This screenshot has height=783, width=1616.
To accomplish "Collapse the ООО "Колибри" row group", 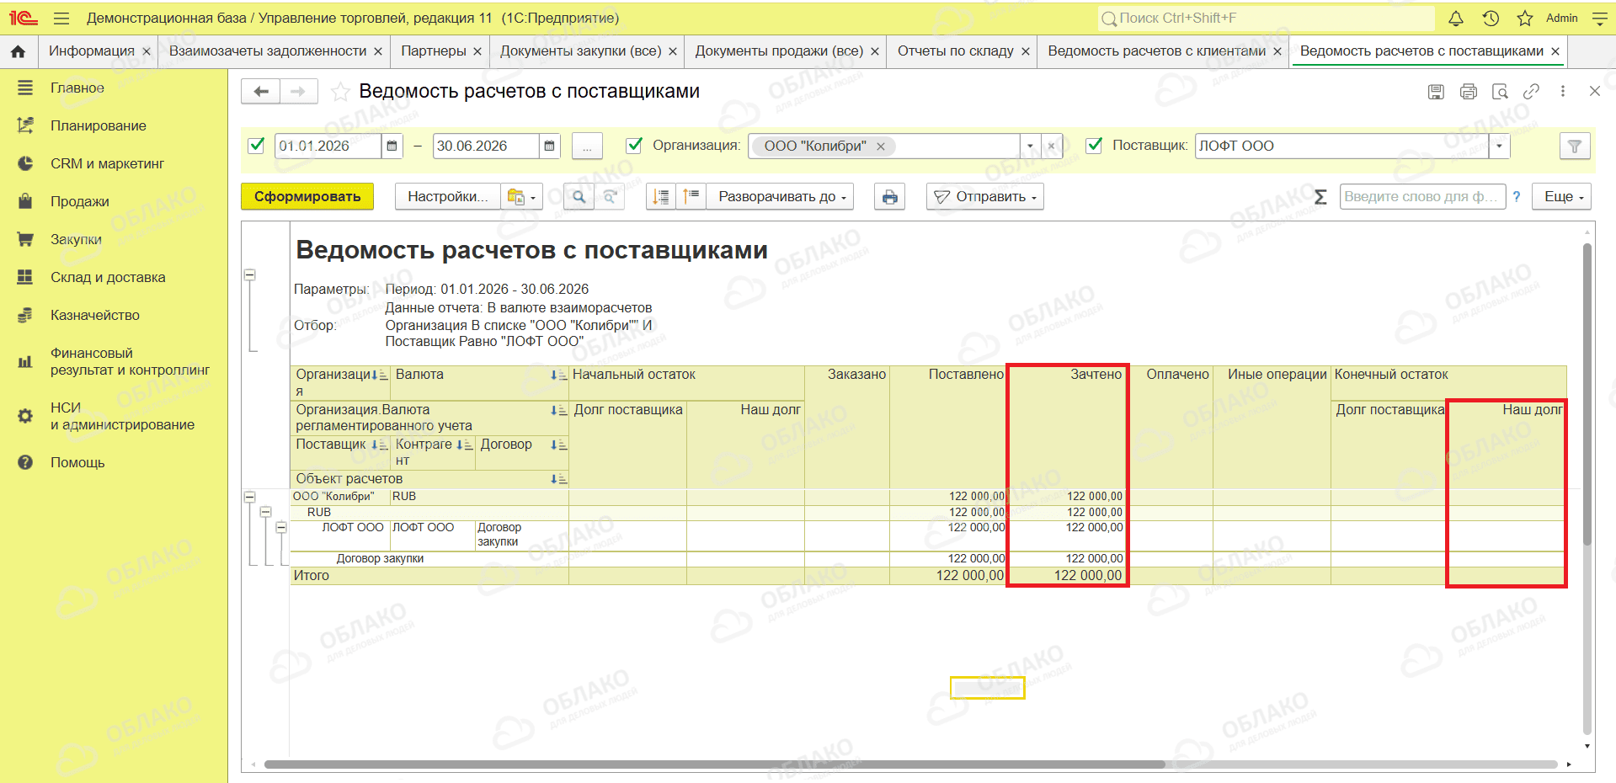I will coord(249,497).
